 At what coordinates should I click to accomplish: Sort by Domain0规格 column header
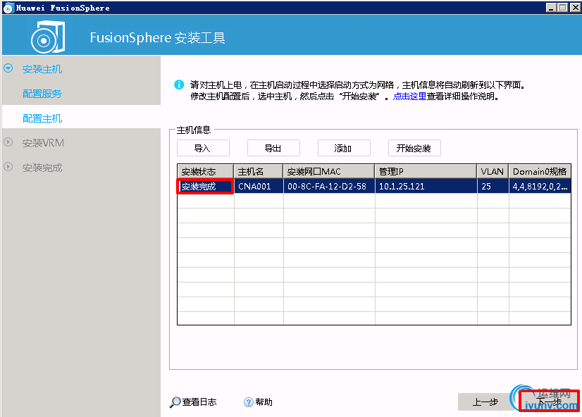(540, 171)
